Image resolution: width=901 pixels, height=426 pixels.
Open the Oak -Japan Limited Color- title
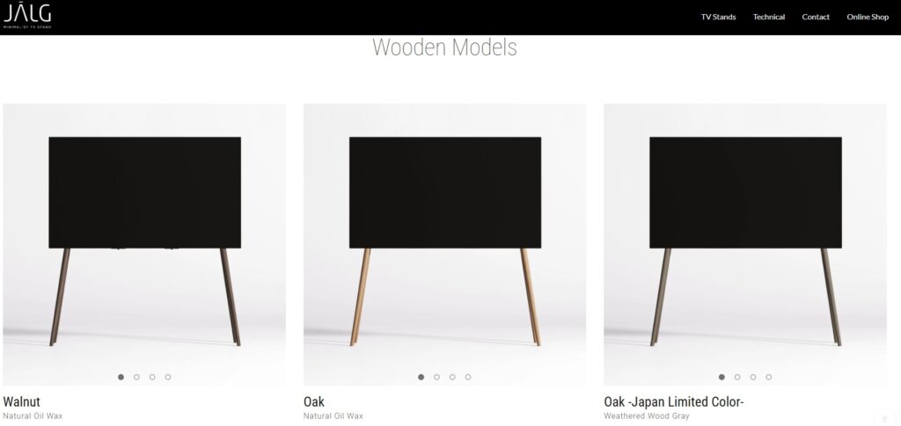coord(674,402)
